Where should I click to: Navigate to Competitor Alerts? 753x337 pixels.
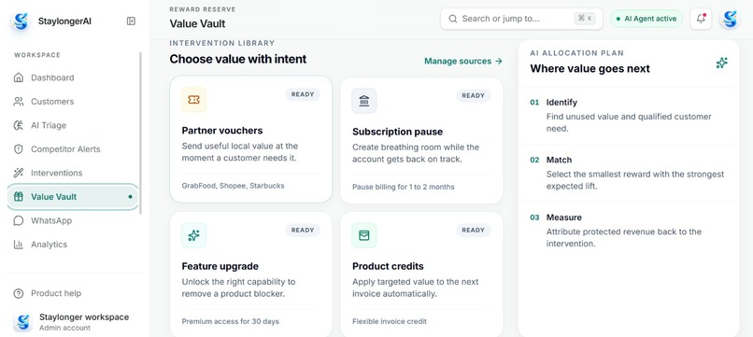click(73, 149)
